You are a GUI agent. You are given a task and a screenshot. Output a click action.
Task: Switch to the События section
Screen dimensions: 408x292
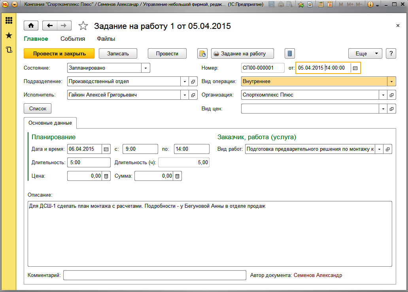click(72, 39)
